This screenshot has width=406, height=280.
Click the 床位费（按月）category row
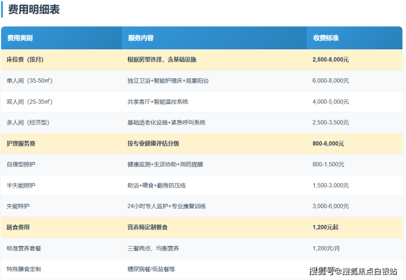[25, 60]
